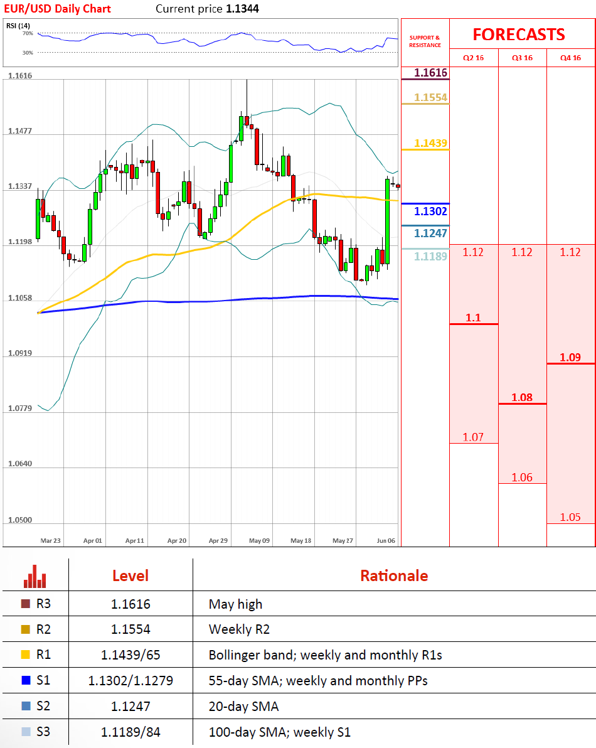Click '55-day SMA; weekly and monthly PPs' rationale

[318, 681]
